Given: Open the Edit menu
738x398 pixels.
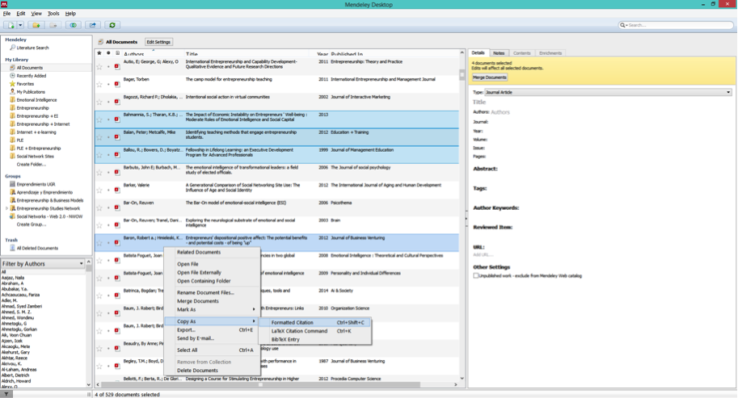Looking at the screenshot, I should (21, 14).
